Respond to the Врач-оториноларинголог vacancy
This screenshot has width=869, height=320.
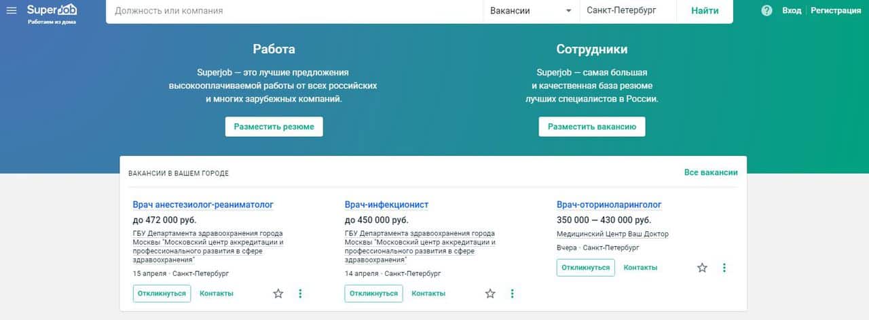click(x=585, y=268)
